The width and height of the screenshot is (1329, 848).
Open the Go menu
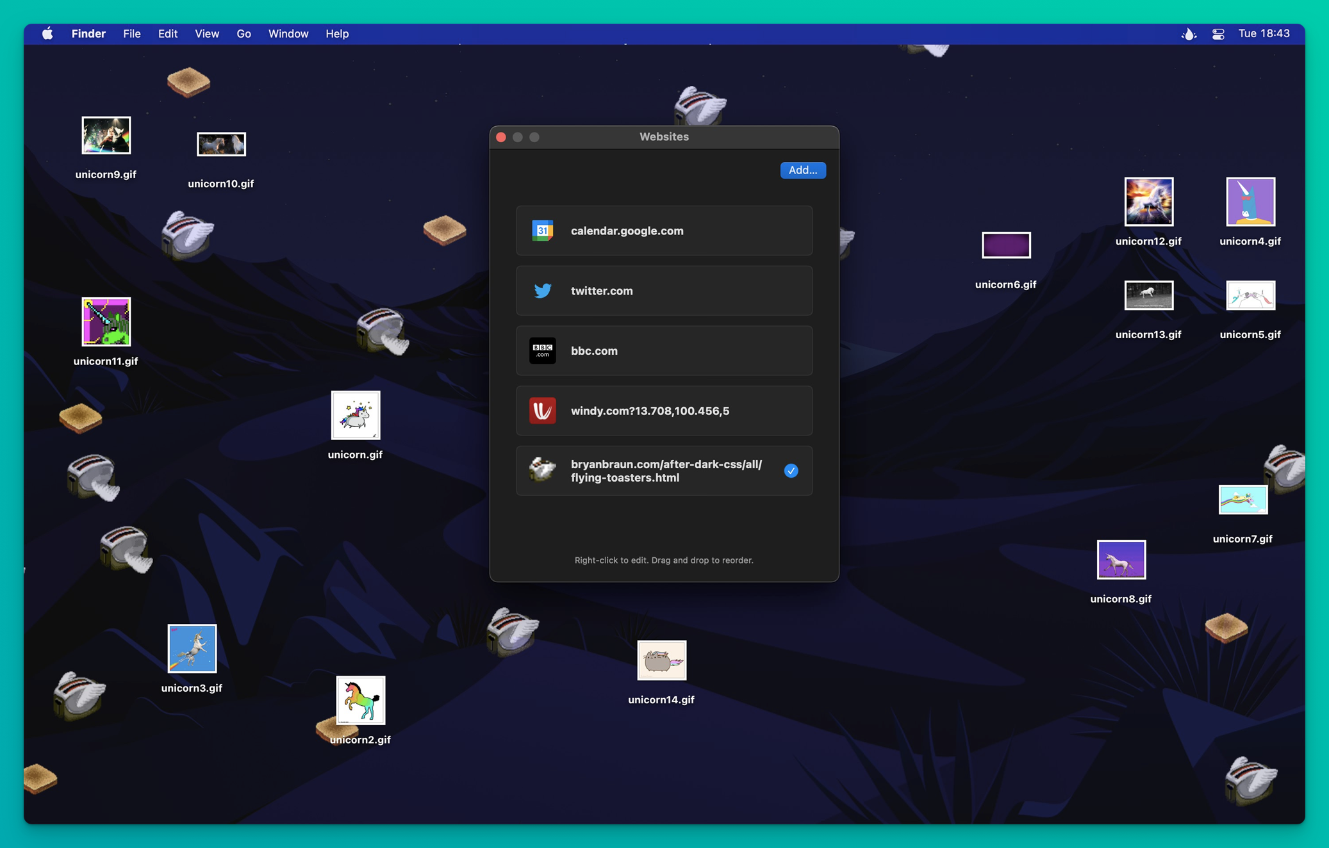tap(244, 34)
